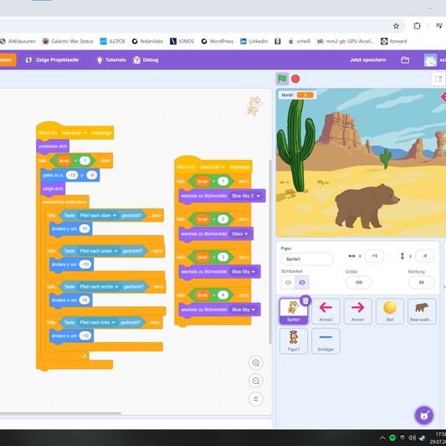446x446 pixels.
Task: Click value 10 in first ändere y block
Action: pyautogui.click(x=85, y=228)
